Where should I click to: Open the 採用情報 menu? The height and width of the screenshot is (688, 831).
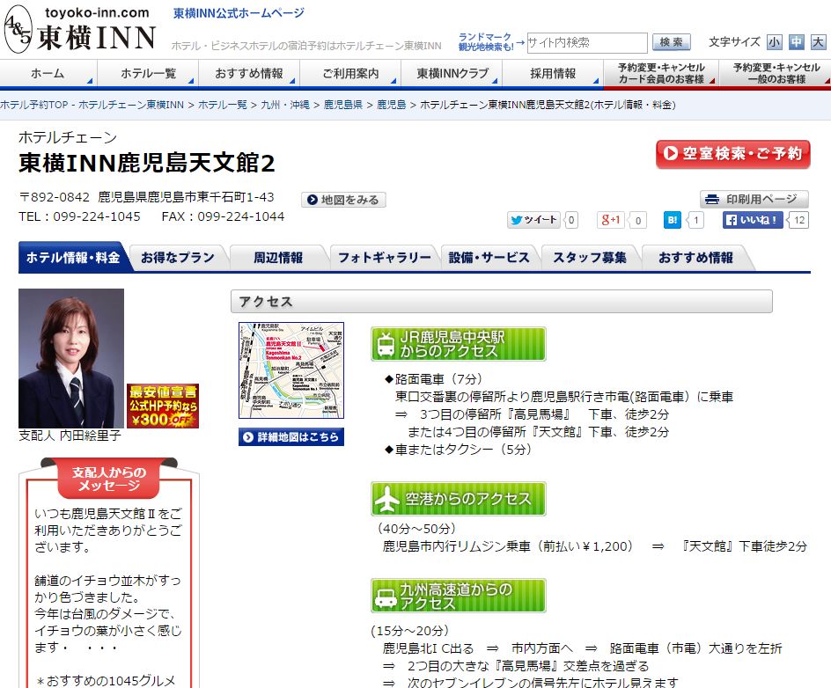point(553,73)
